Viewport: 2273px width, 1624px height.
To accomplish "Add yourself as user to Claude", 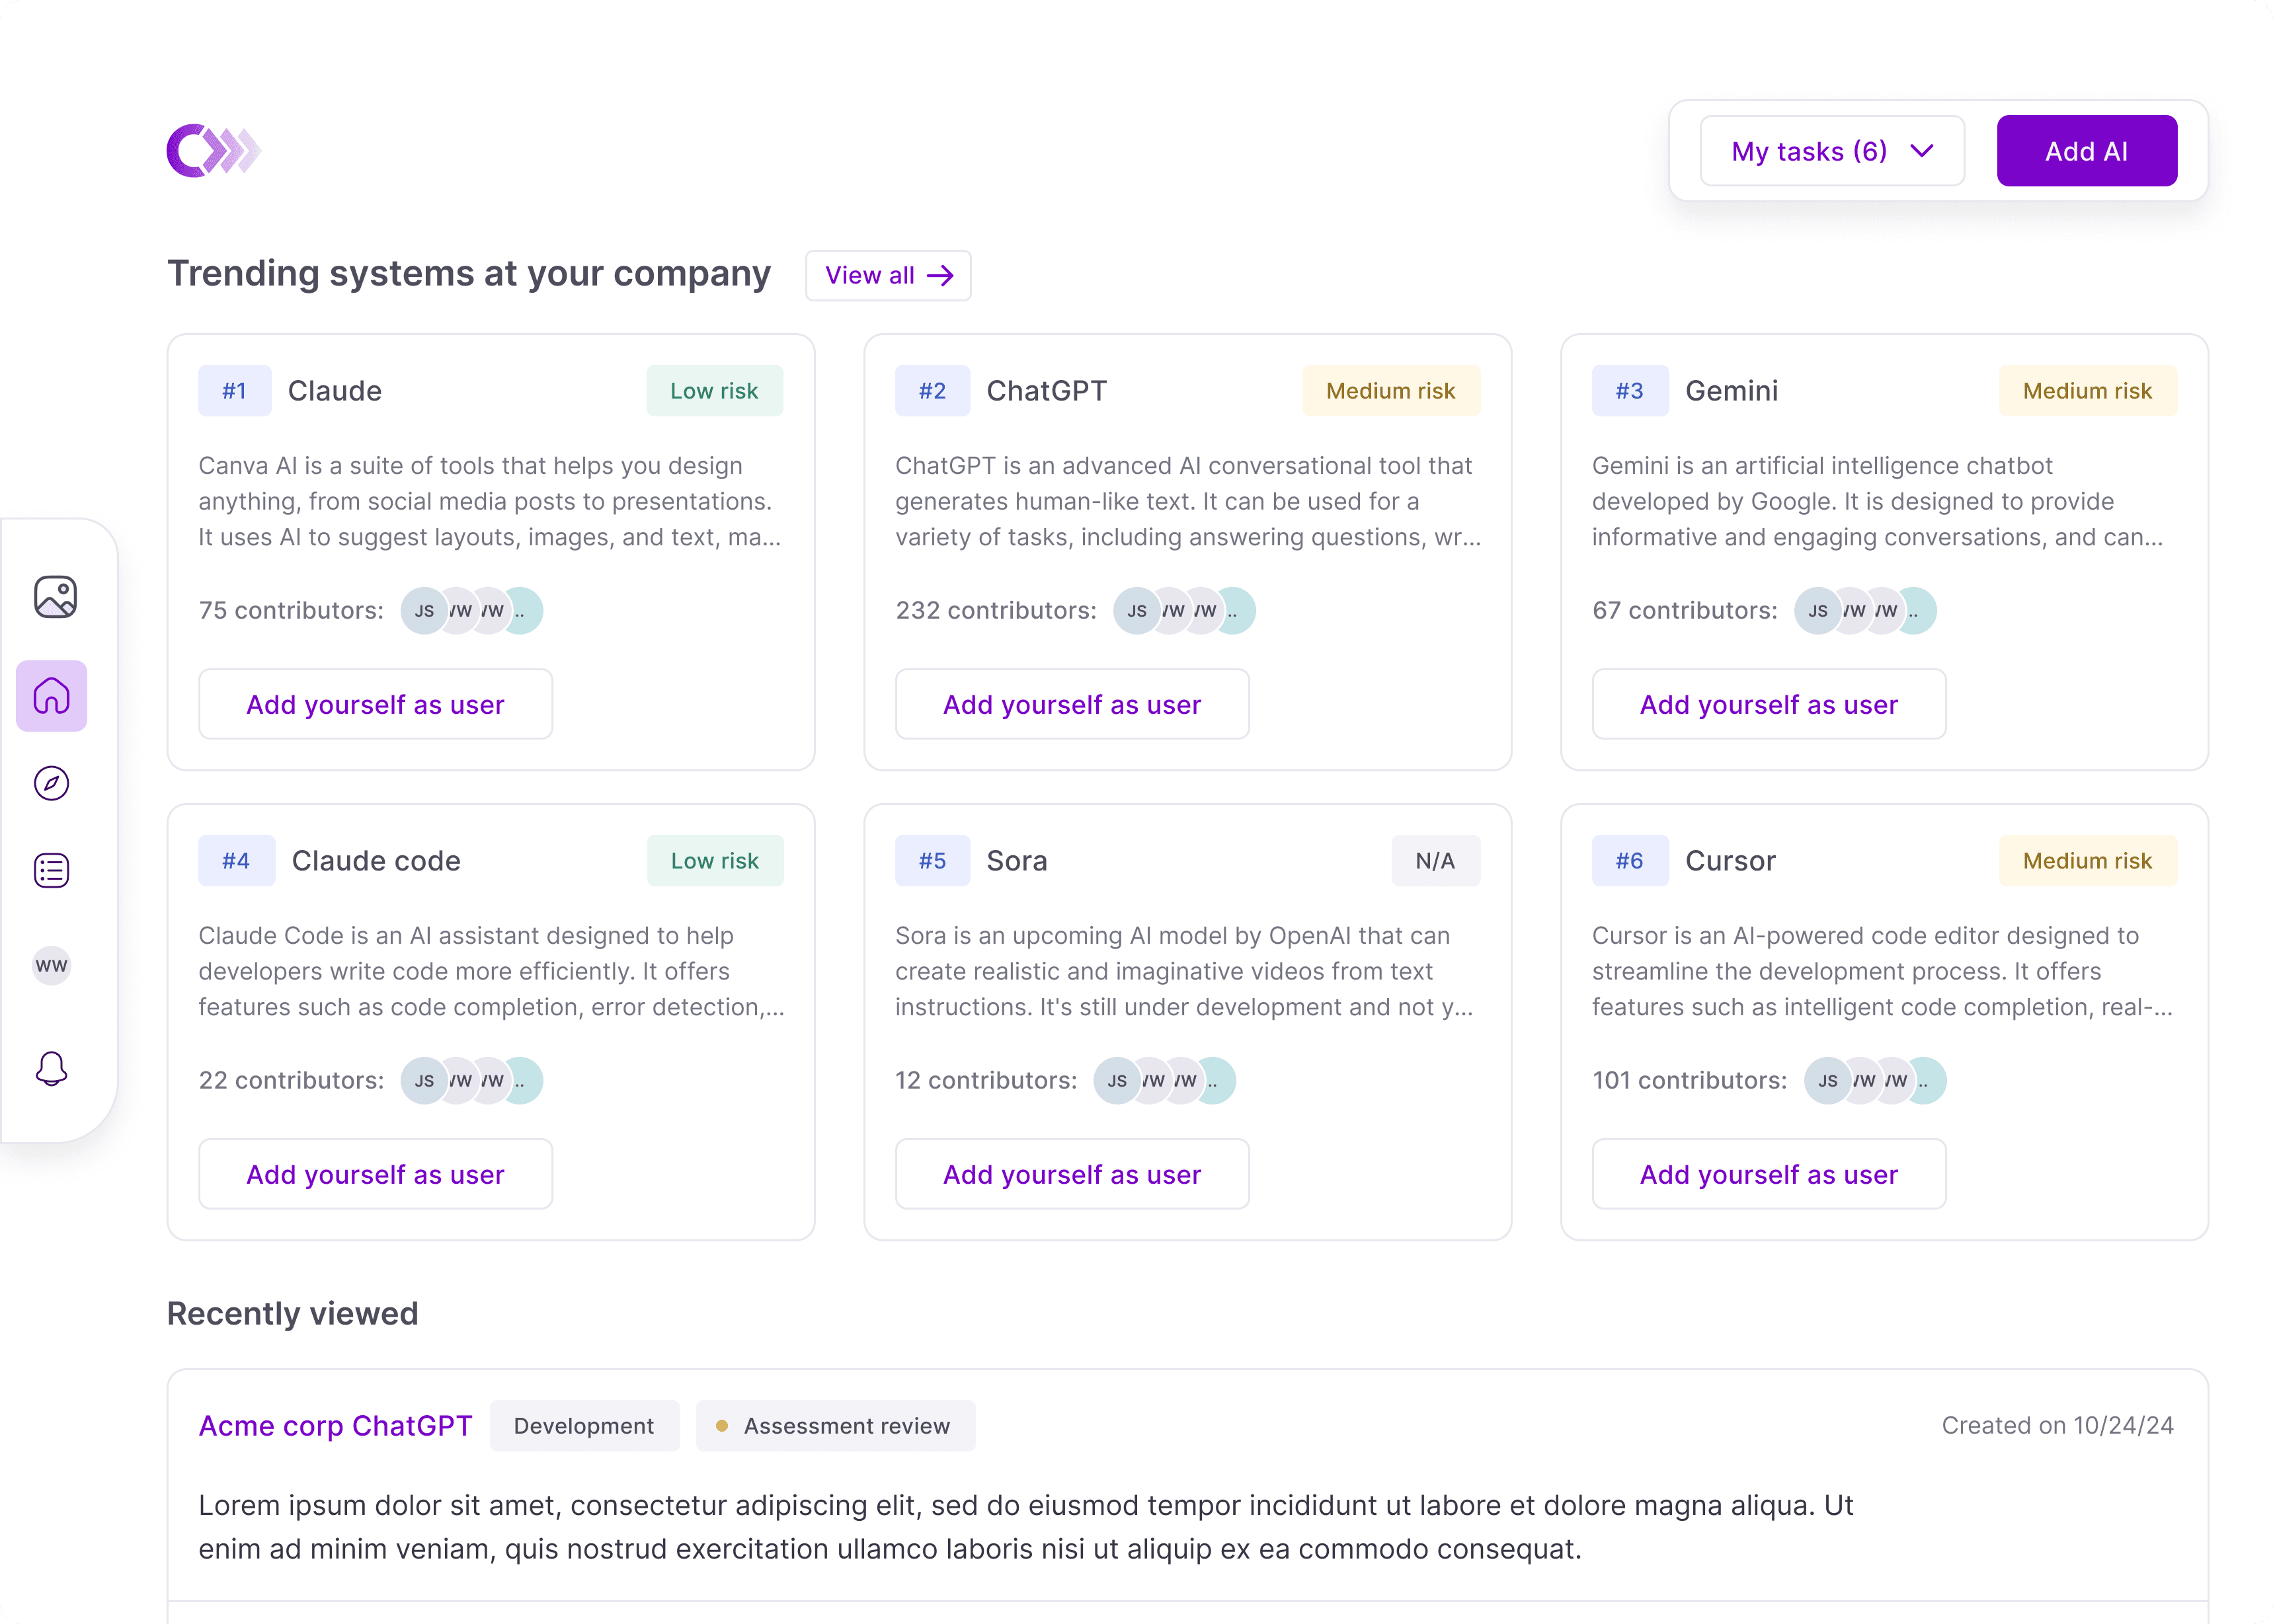I will (x=375, y=704).
